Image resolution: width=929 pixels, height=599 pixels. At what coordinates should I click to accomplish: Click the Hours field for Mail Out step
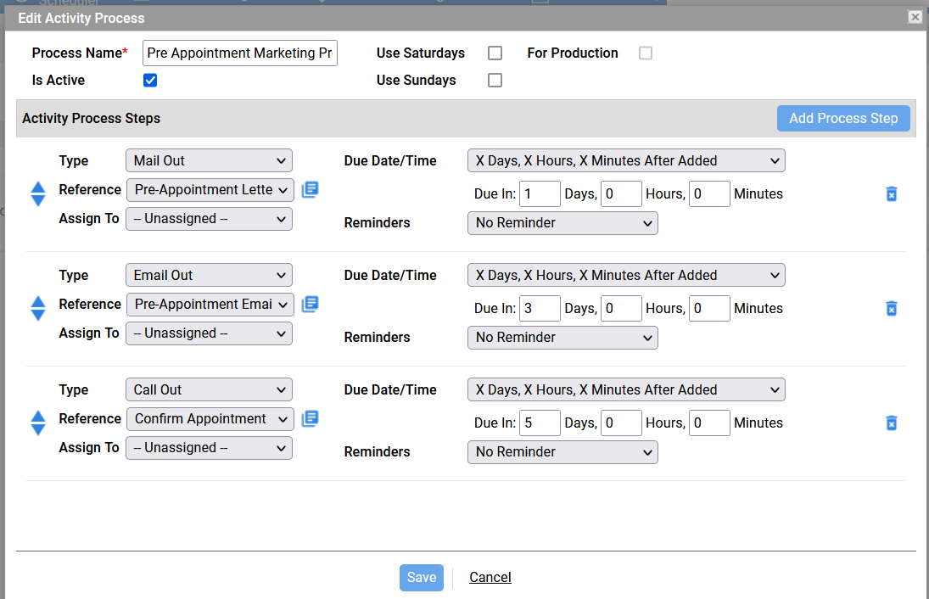tap(621, 193)
